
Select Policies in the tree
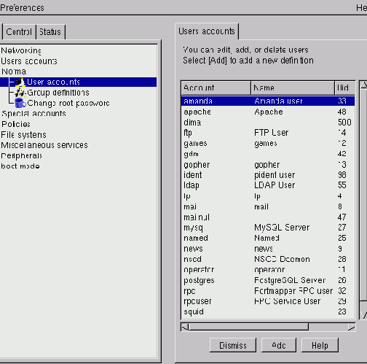tap(16, 124)
